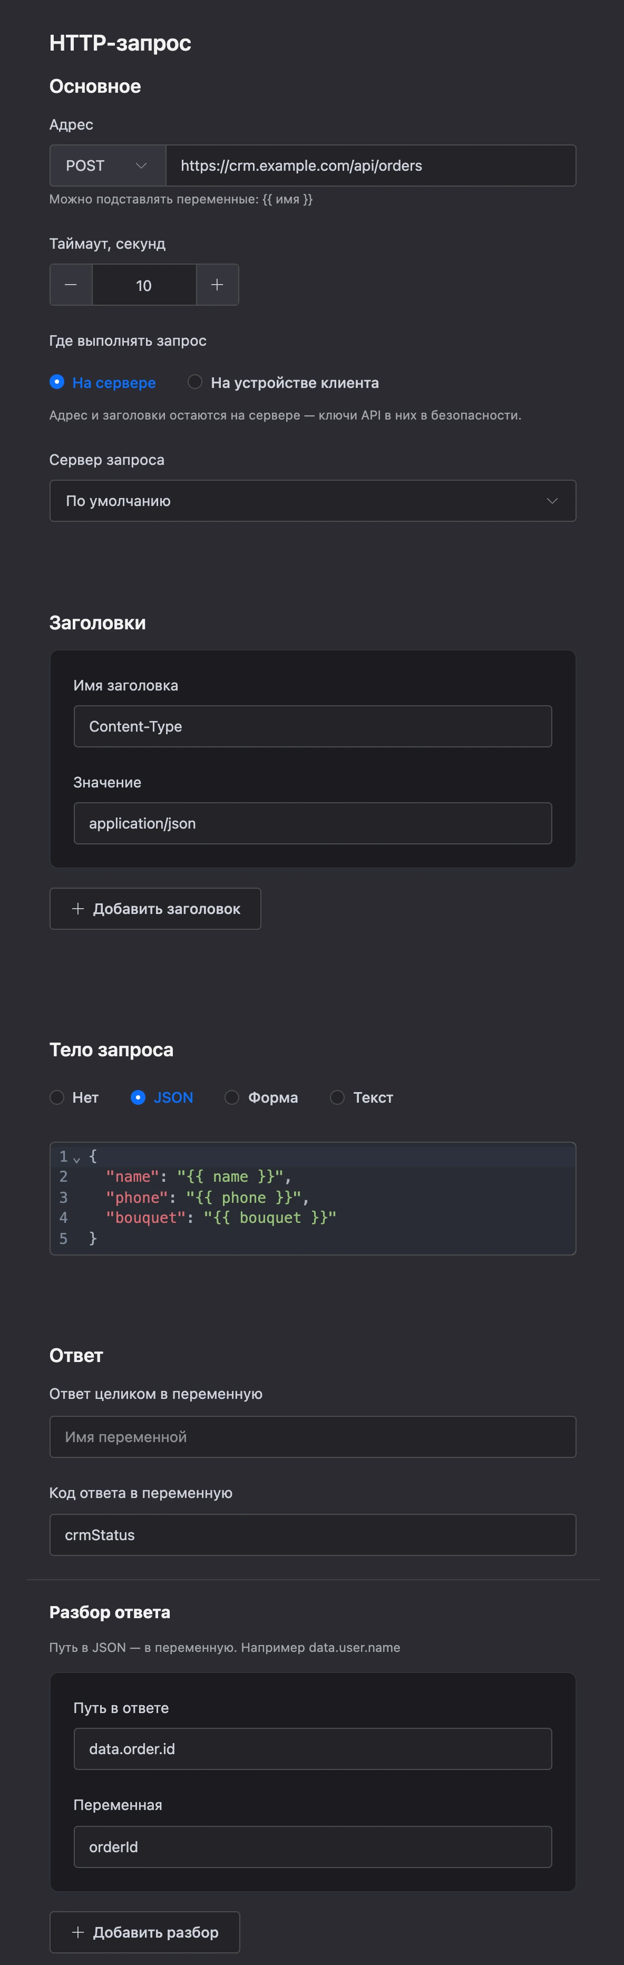624x1965 pixels.
Task: Increase timeout with the plus button
Action: [x=218, y=285]
